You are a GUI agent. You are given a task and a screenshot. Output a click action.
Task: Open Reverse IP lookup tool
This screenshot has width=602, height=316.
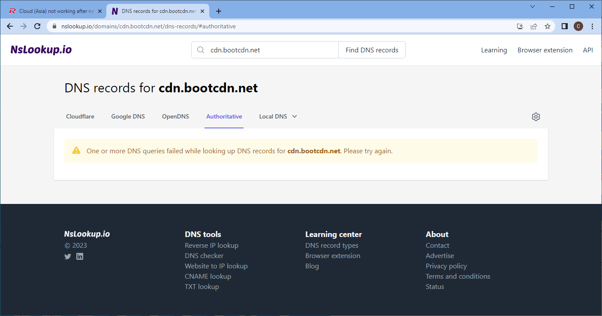coord(211,246)
